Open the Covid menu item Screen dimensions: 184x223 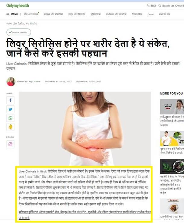point(151,14)
